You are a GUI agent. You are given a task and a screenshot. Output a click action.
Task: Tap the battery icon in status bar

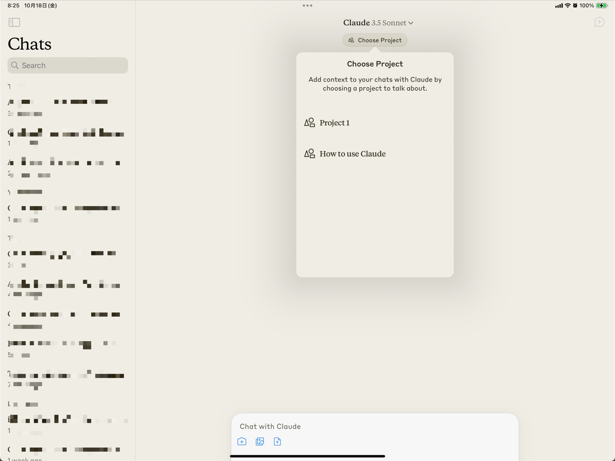click(602, 6)
